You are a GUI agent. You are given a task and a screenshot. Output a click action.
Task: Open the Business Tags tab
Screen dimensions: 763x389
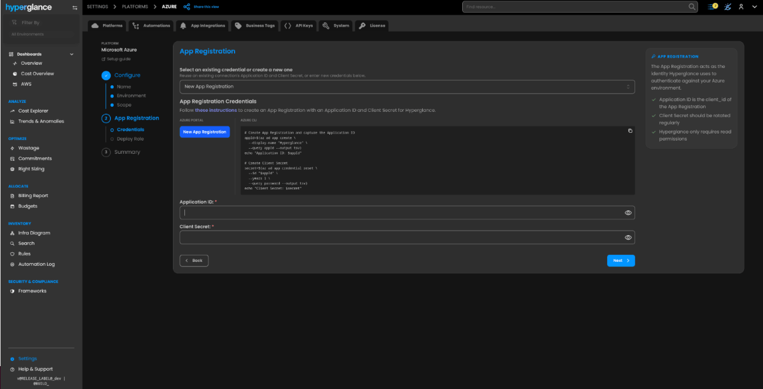pos(254,25)
